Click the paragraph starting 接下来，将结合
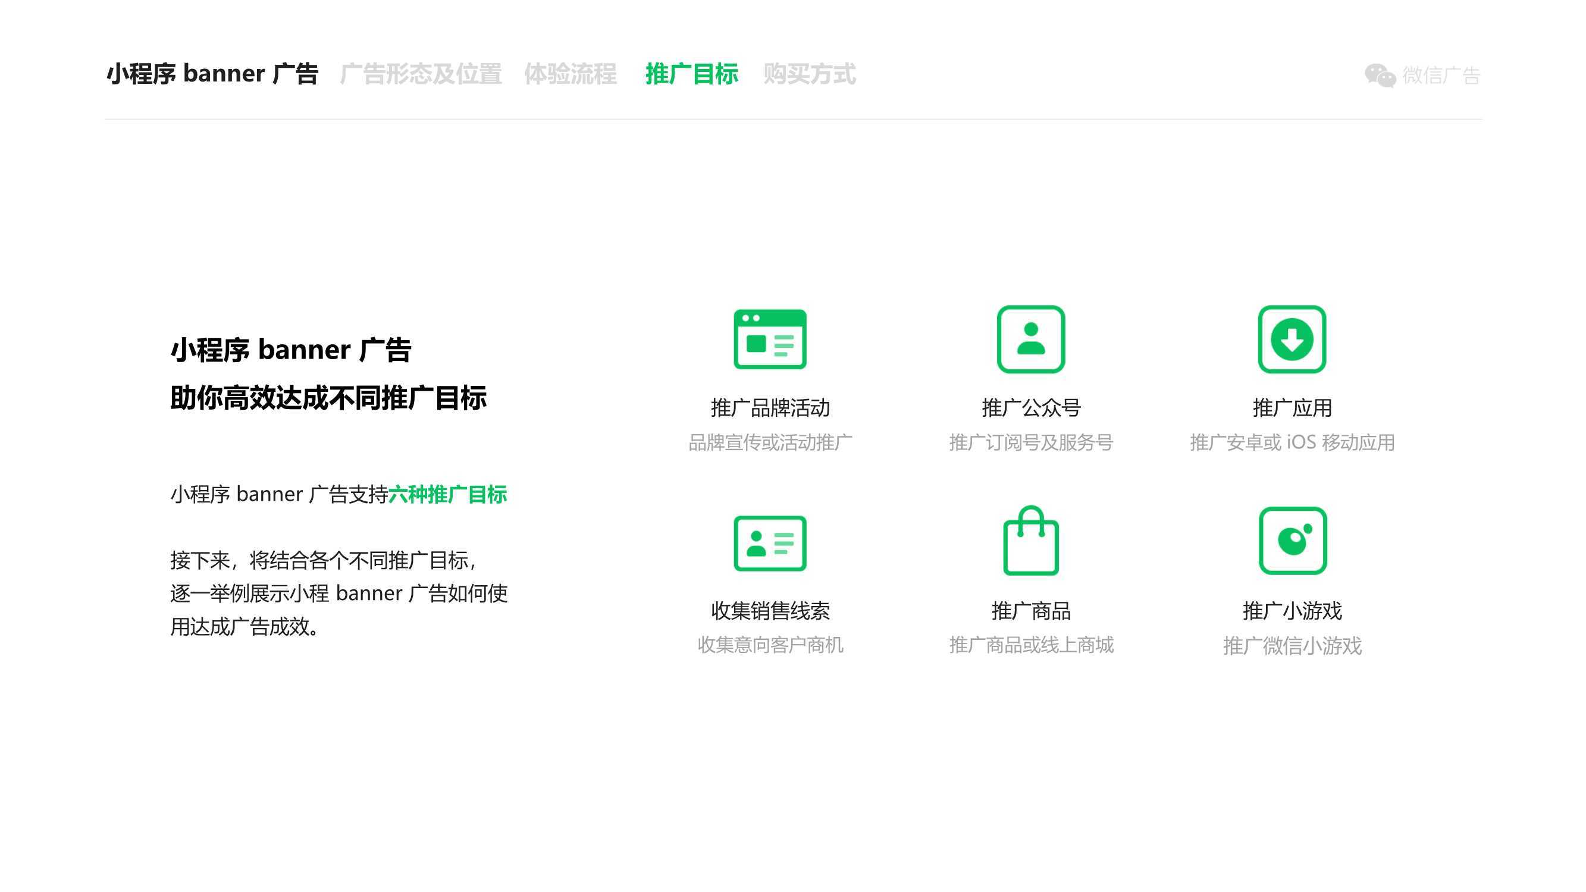The height and width of the screenshot is (892, 1586). pos(338,593)
